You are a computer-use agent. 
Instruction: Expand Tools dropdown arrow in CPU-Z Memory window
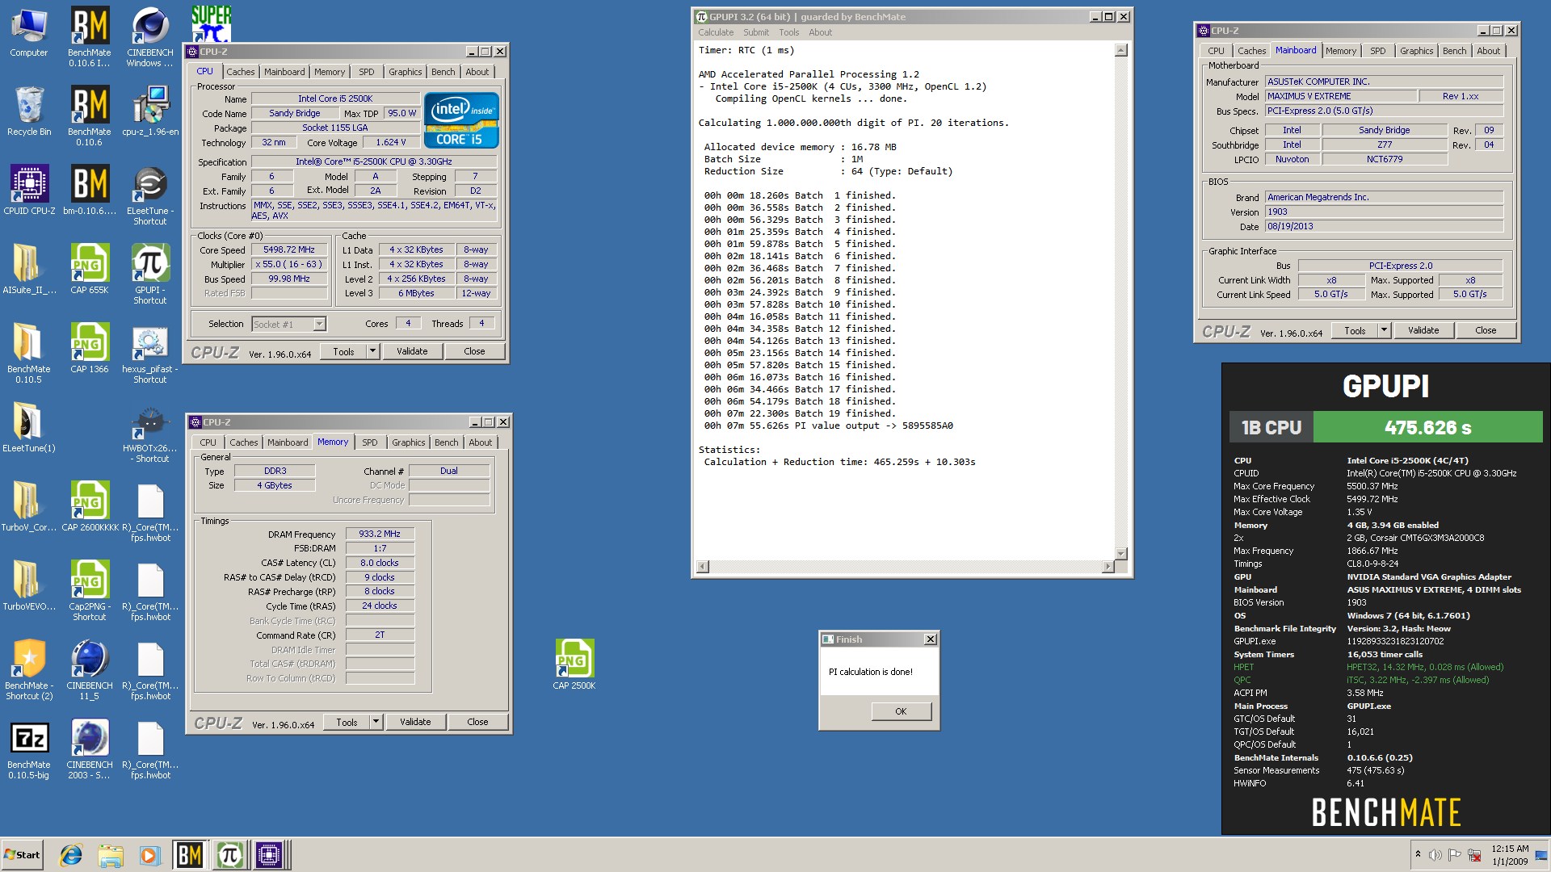tap(376, 722)
